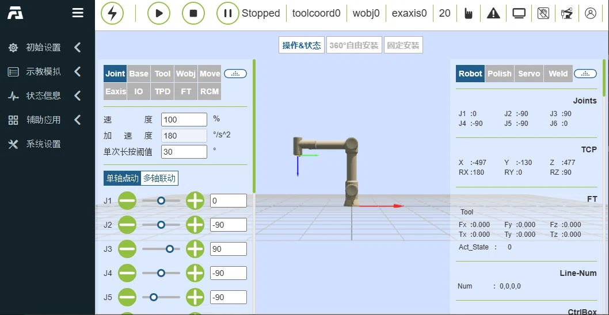
Task: Click the J5 slider handle
Action: coord(154,297)
